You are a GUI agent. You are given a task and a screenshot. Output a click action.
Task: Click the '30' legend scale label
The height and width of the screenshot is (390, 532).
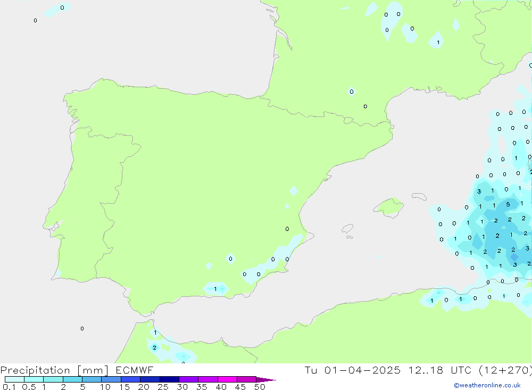pyautogui.click(x=182, y=387)
